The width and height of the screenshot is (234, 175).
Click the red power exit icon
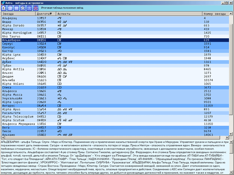pyautogui.click(x=35, y=7)
